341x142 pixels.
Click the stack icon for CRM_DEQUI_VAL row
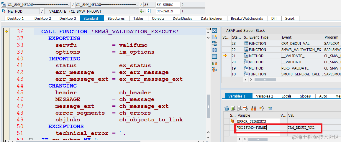point(246,43)
